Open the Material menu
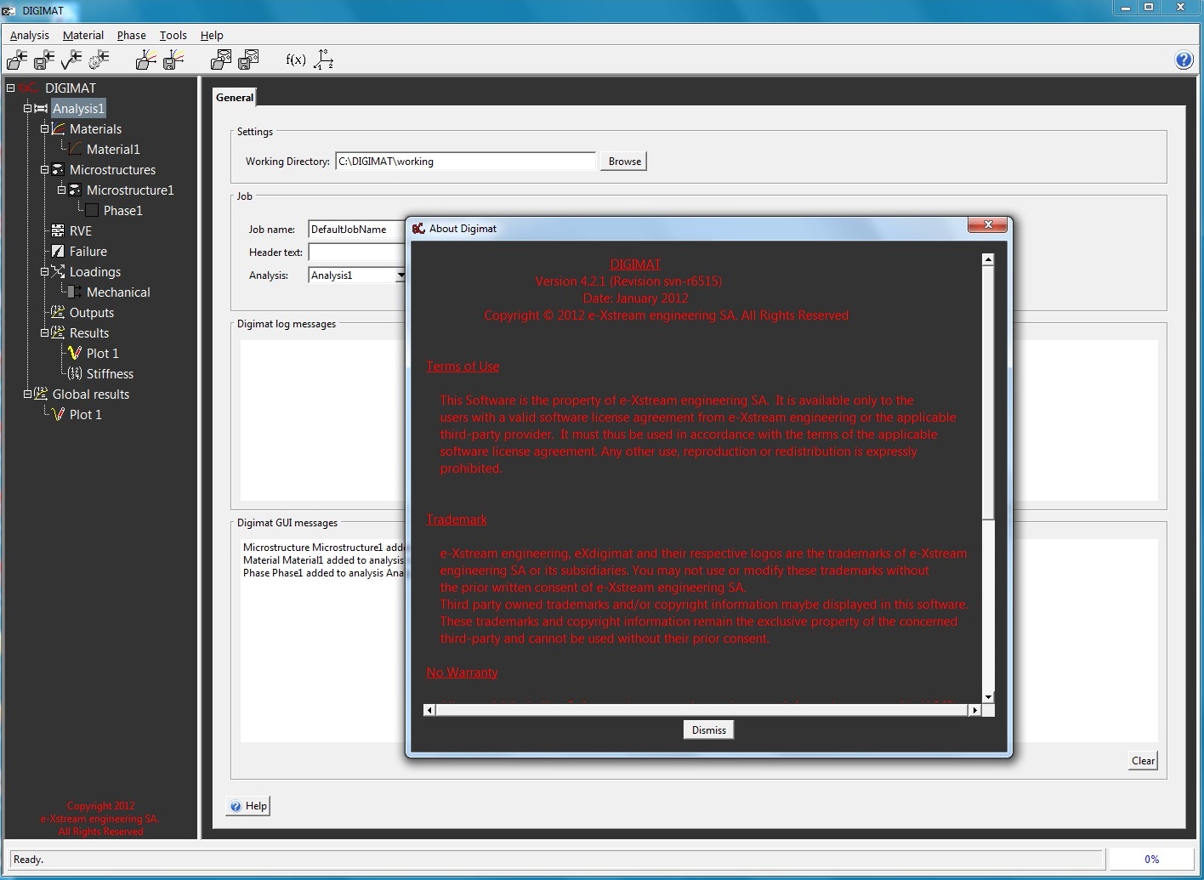 coord(83,36)
